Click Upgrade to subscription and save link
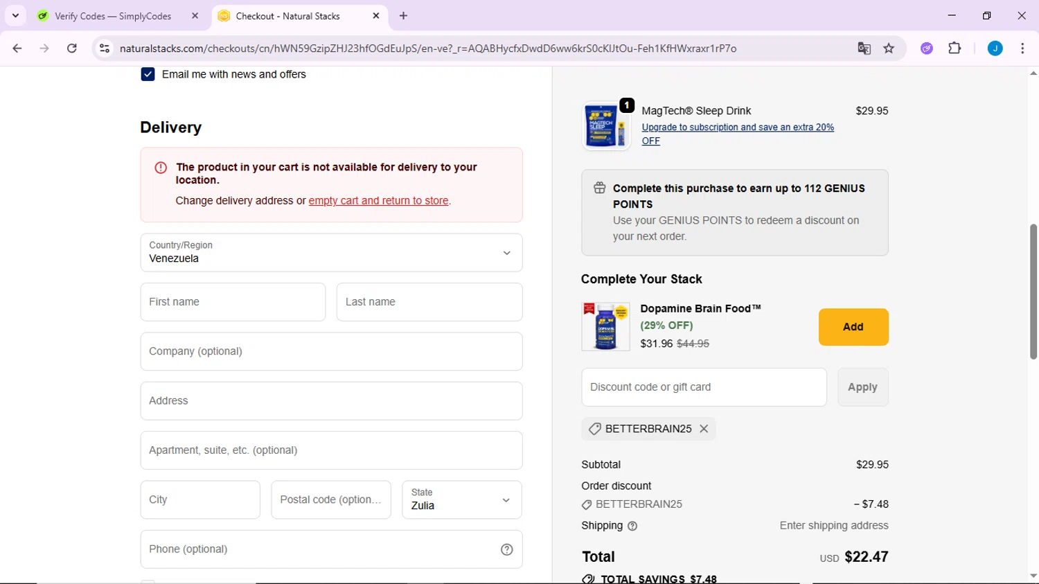 point(738,134)
